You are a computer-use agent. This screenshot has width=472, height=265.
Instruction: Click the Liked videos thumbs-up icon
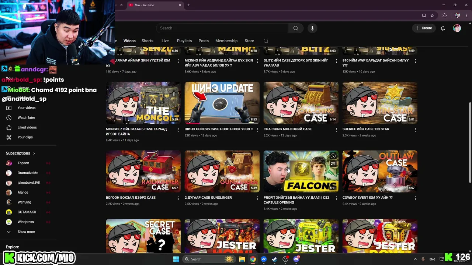pyautogui.click(x=9, y=127)
